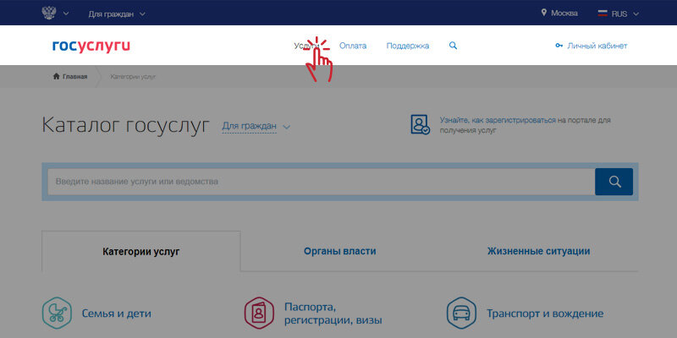Select the «Категории услуг» tab

coord(141,251)
